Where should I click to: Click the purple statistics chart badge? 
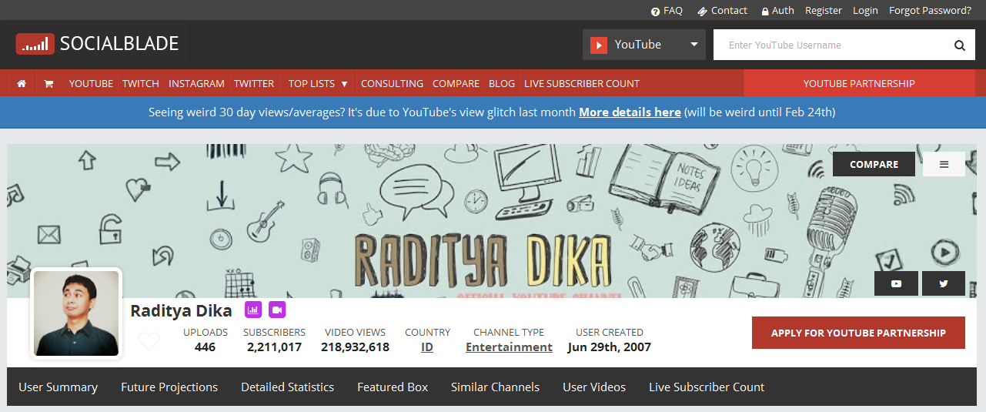(253, 310)
